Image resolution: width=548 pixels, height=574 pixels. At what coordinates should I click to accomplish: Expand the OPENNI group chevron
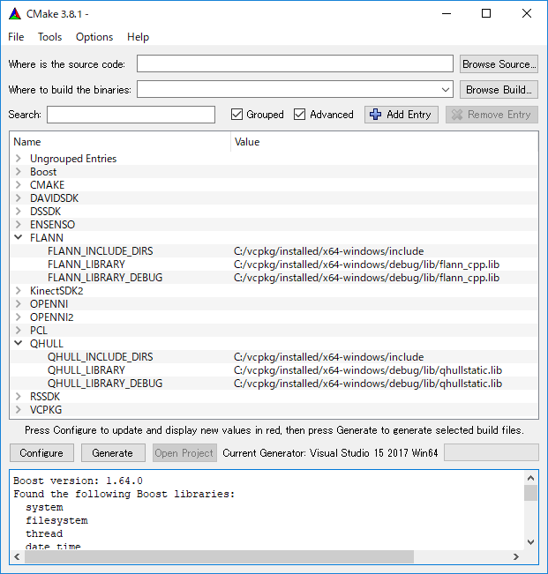pyautogui.click(x=18, y=304)
